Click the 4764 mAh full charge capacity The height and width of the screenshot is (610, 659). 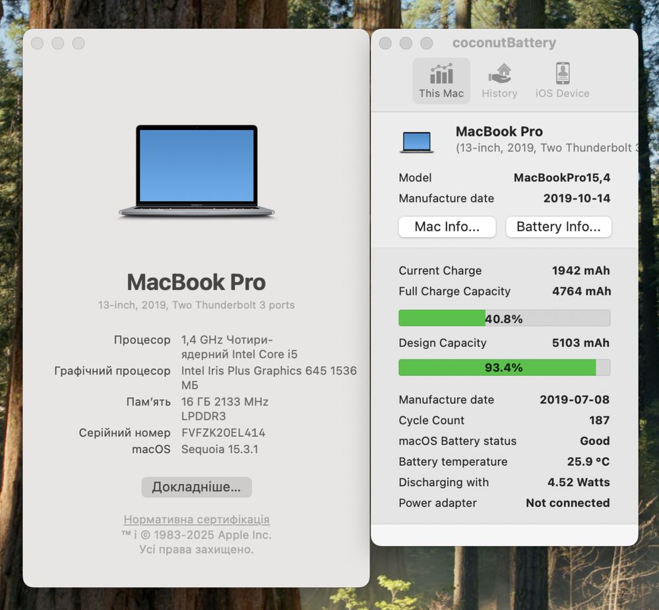coord(581,291)
